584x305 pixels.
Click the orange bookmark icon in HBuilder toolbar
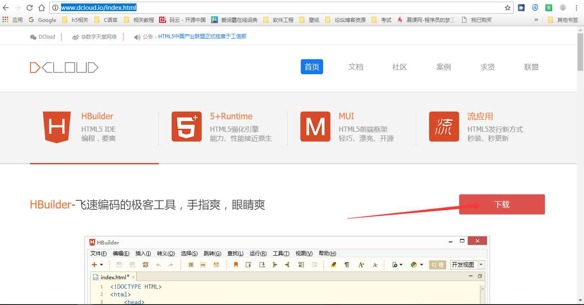(236, 265)
